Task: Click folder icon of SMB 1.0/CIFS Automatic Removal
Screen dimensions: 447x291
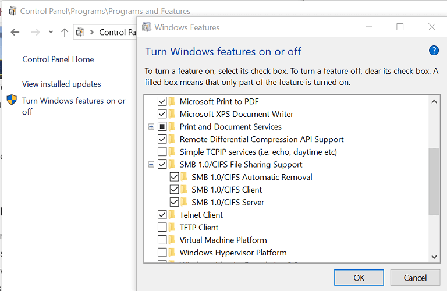Action: (184, 177)
